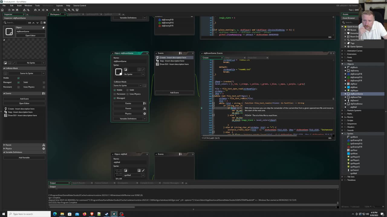Image resolution: width=387 pixels, height=217 pixels.
Task: Expand the Animation Curves folder
Action: tap(342, 51)
